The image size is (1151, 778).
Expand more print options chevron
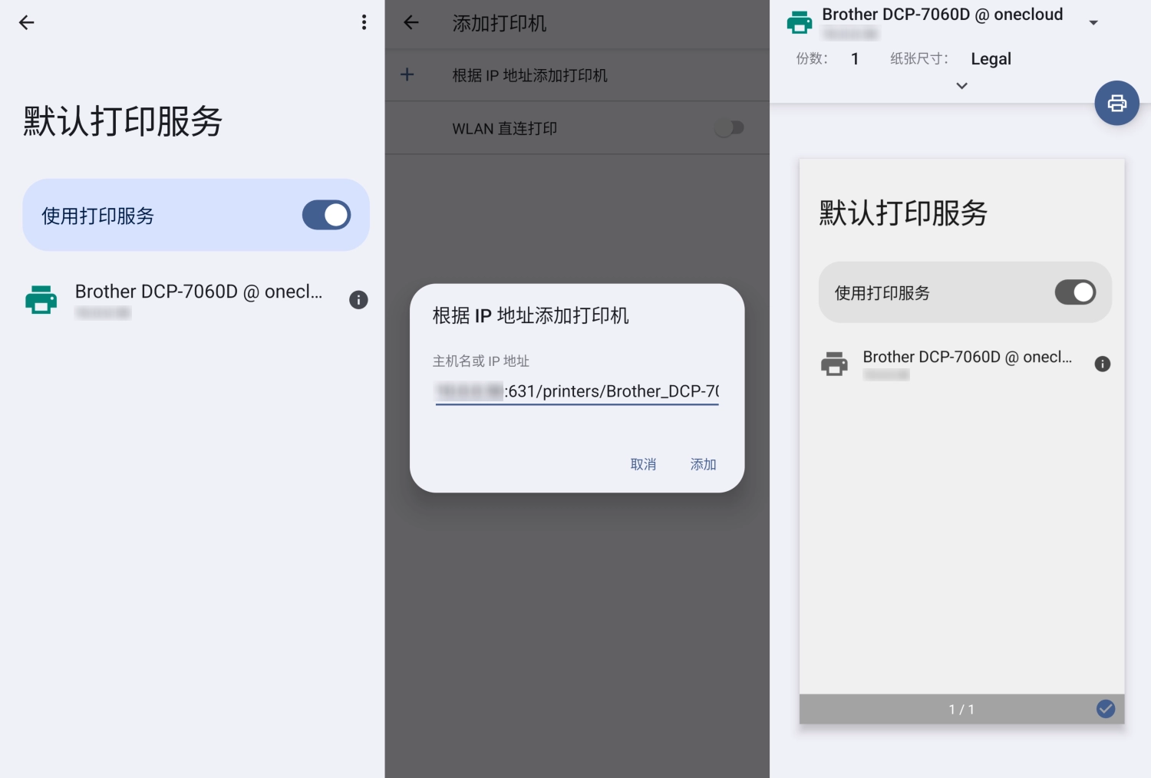(961, 86)
